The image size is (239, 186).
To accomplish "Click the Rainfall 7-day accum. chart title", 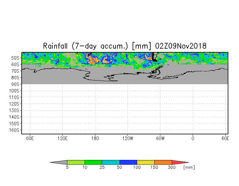I will click(125, 46).
